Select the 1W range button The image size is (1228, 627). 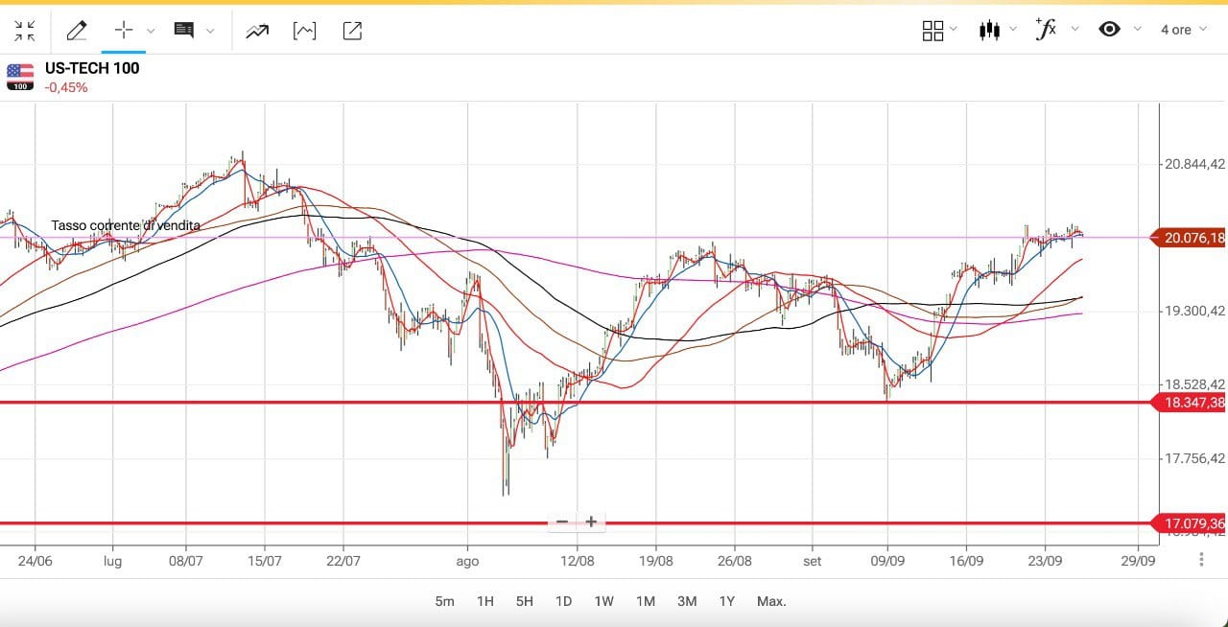tap(603, 601)
